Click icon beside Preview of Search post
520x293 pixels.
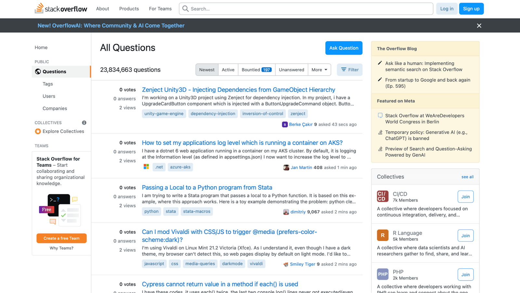pyautogui.click(x=380, y=149)
